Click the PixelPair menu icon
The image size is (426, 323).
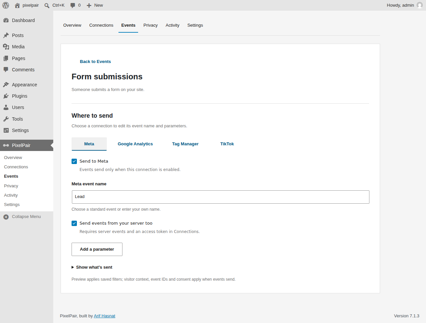(x=6, y=145)
